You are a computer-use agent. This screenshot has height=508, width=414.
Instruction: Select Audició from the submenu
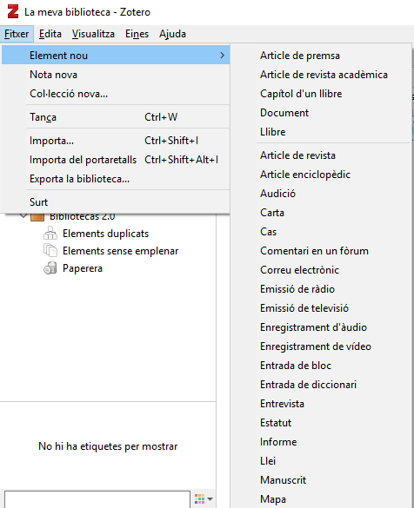coord(321,194)
